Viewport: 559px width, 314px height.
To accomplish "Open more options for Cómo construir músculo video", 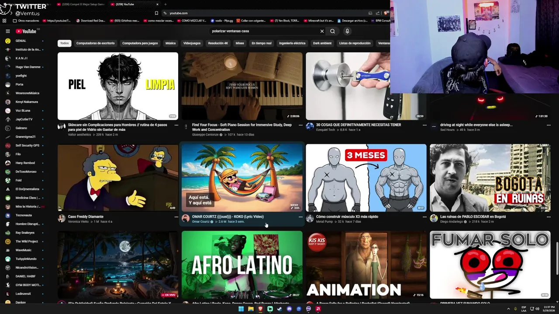I will tap(424, 217).
